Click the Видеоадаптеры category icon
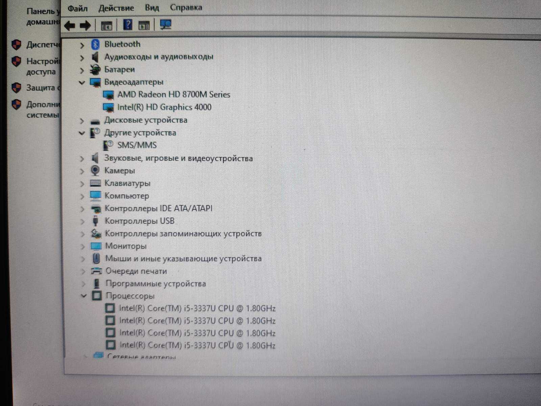 click(95, 82)
